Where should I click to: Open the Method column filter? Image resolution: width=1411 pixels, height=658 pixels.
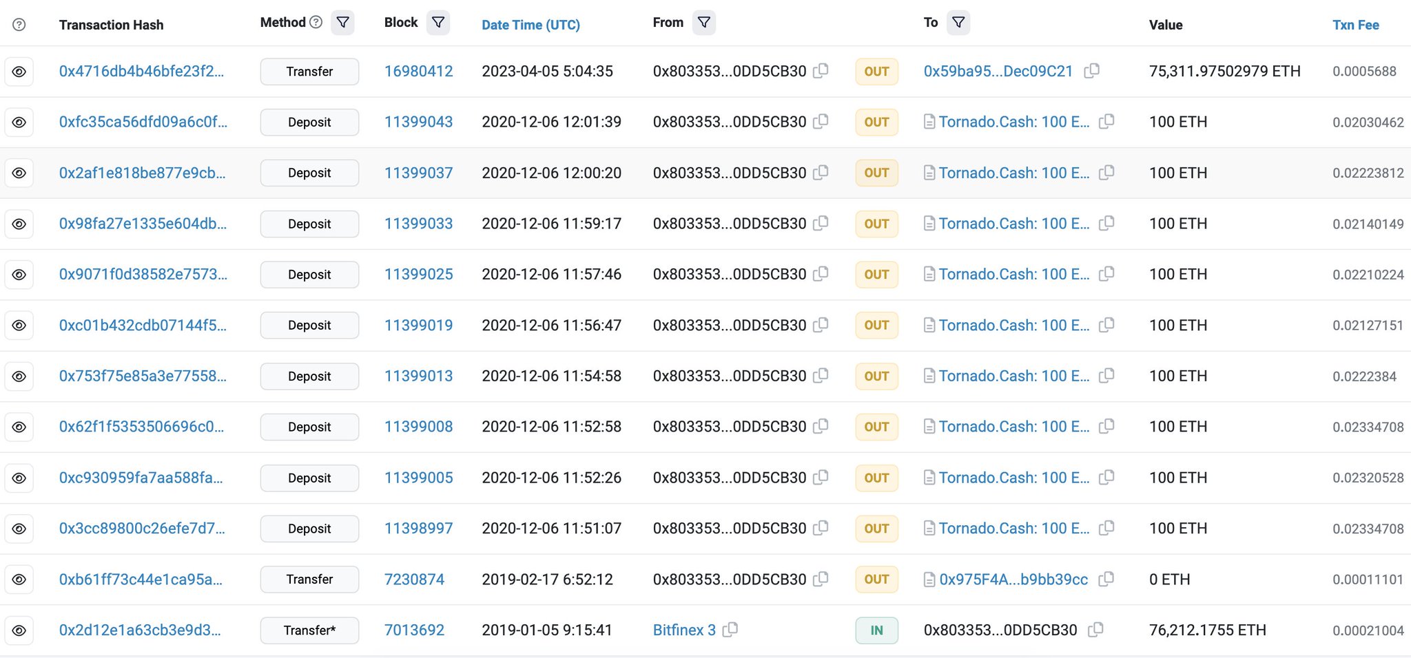pos(342,23)
